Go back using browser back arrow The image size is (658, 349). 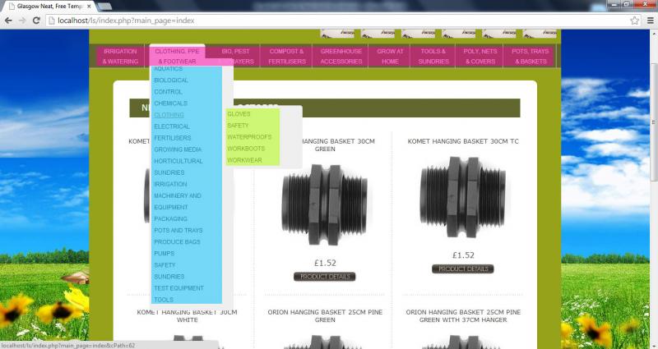point(8,20)
